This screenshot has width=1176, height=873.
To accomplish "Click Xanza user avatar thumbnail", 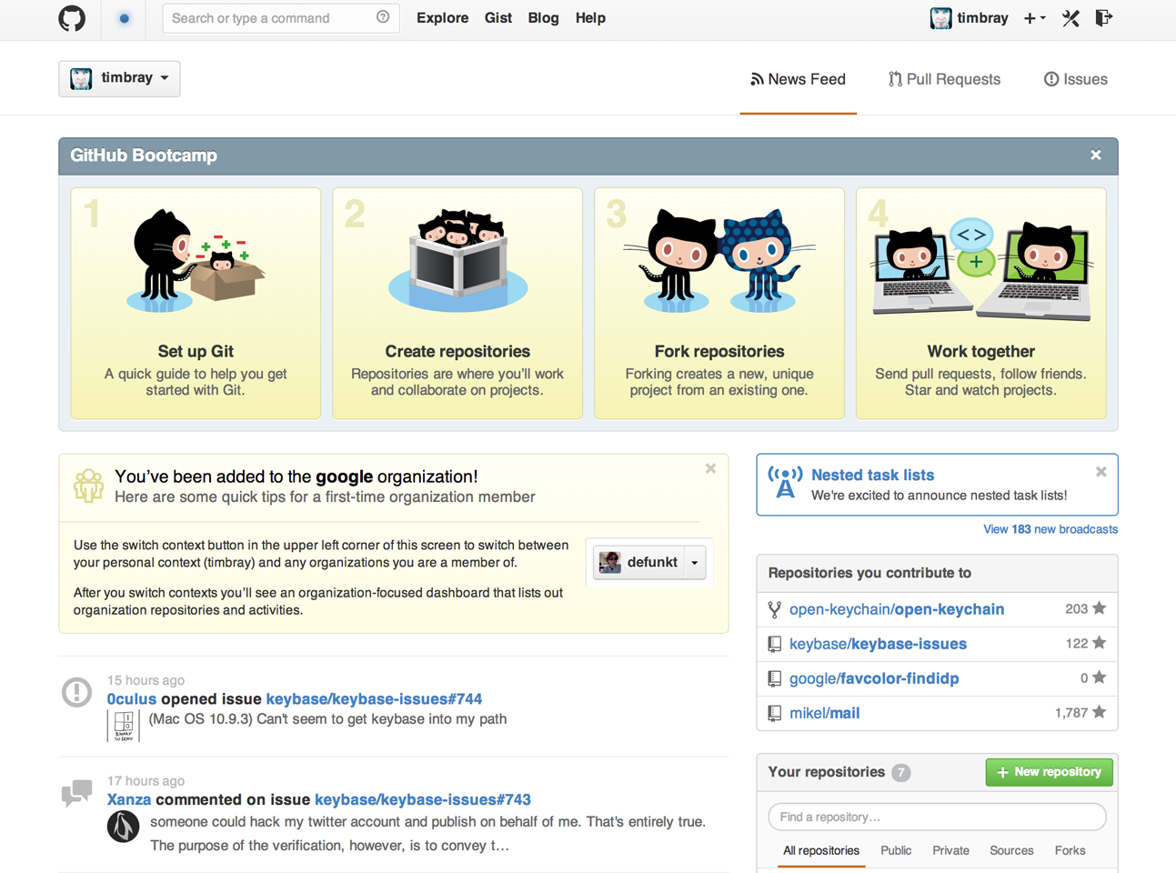I will click(124, 827).
